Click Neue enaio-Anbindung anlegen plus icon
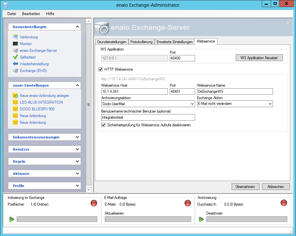The image size is (296, 236). (15, 96)
